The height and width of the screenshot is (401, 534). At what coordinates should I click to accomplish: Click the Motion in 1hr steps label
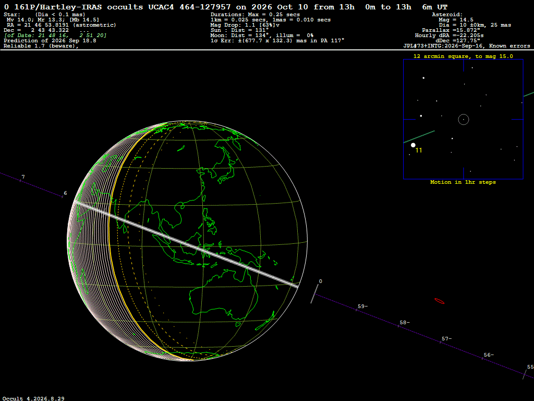[463, 182]
